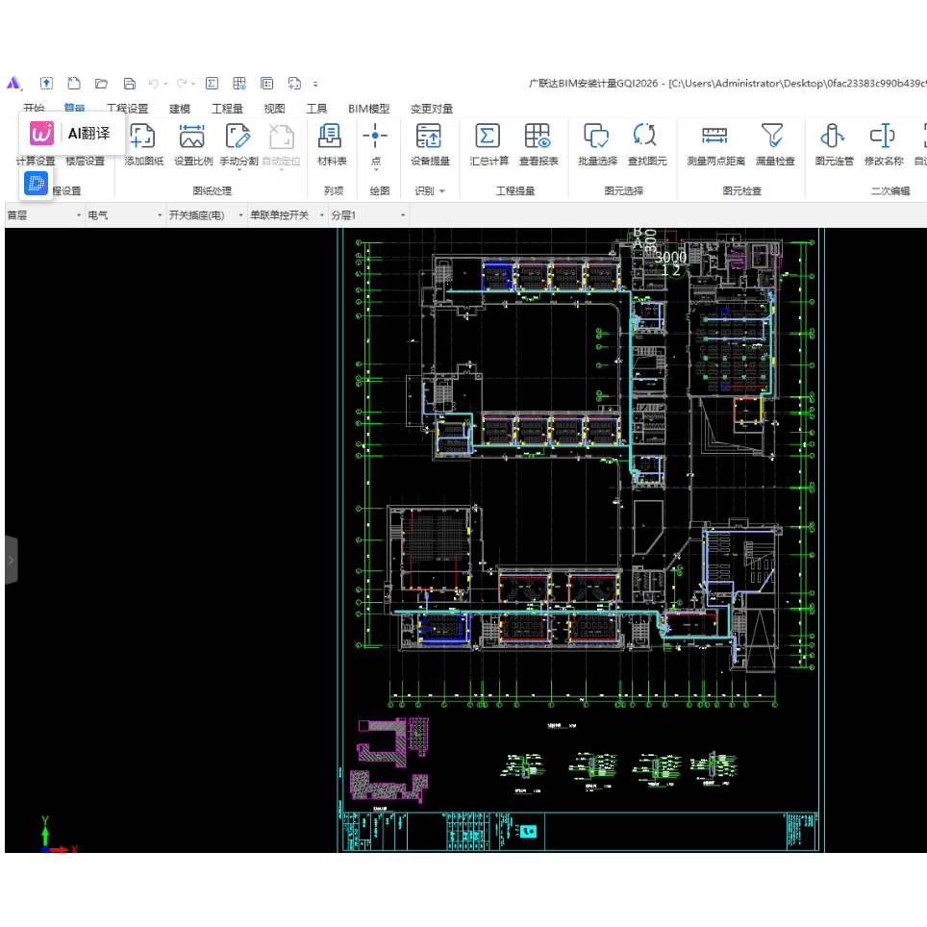Select the 点 (Point) drawing tool
The height and width of the screenshot is (927, 927).
375,145
